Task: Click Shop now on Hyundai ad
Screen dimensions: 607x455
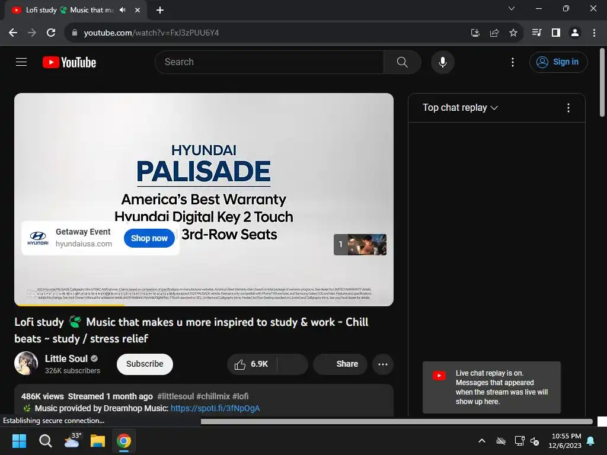Action: pyautogui.click(x=149, y=238)
